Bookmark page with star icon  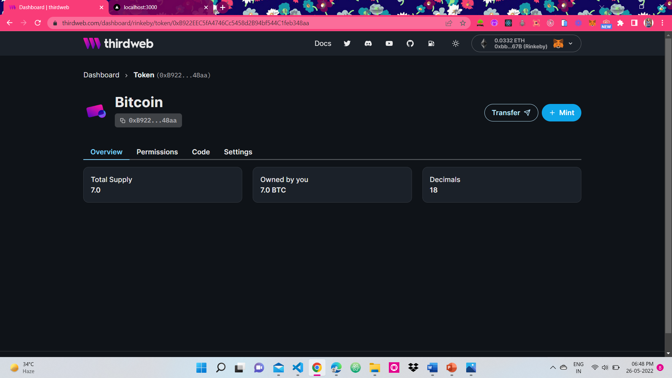pos(463,23)
